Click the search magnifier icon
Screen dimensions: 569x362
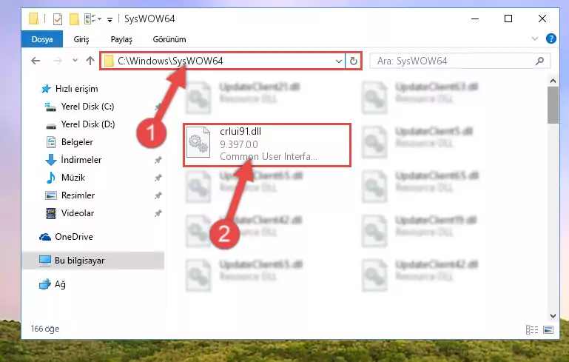(539, 61)
